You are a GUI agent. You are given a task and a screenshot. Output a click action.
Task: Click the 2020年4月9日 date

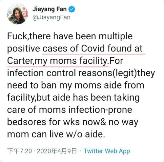point(57,151)
